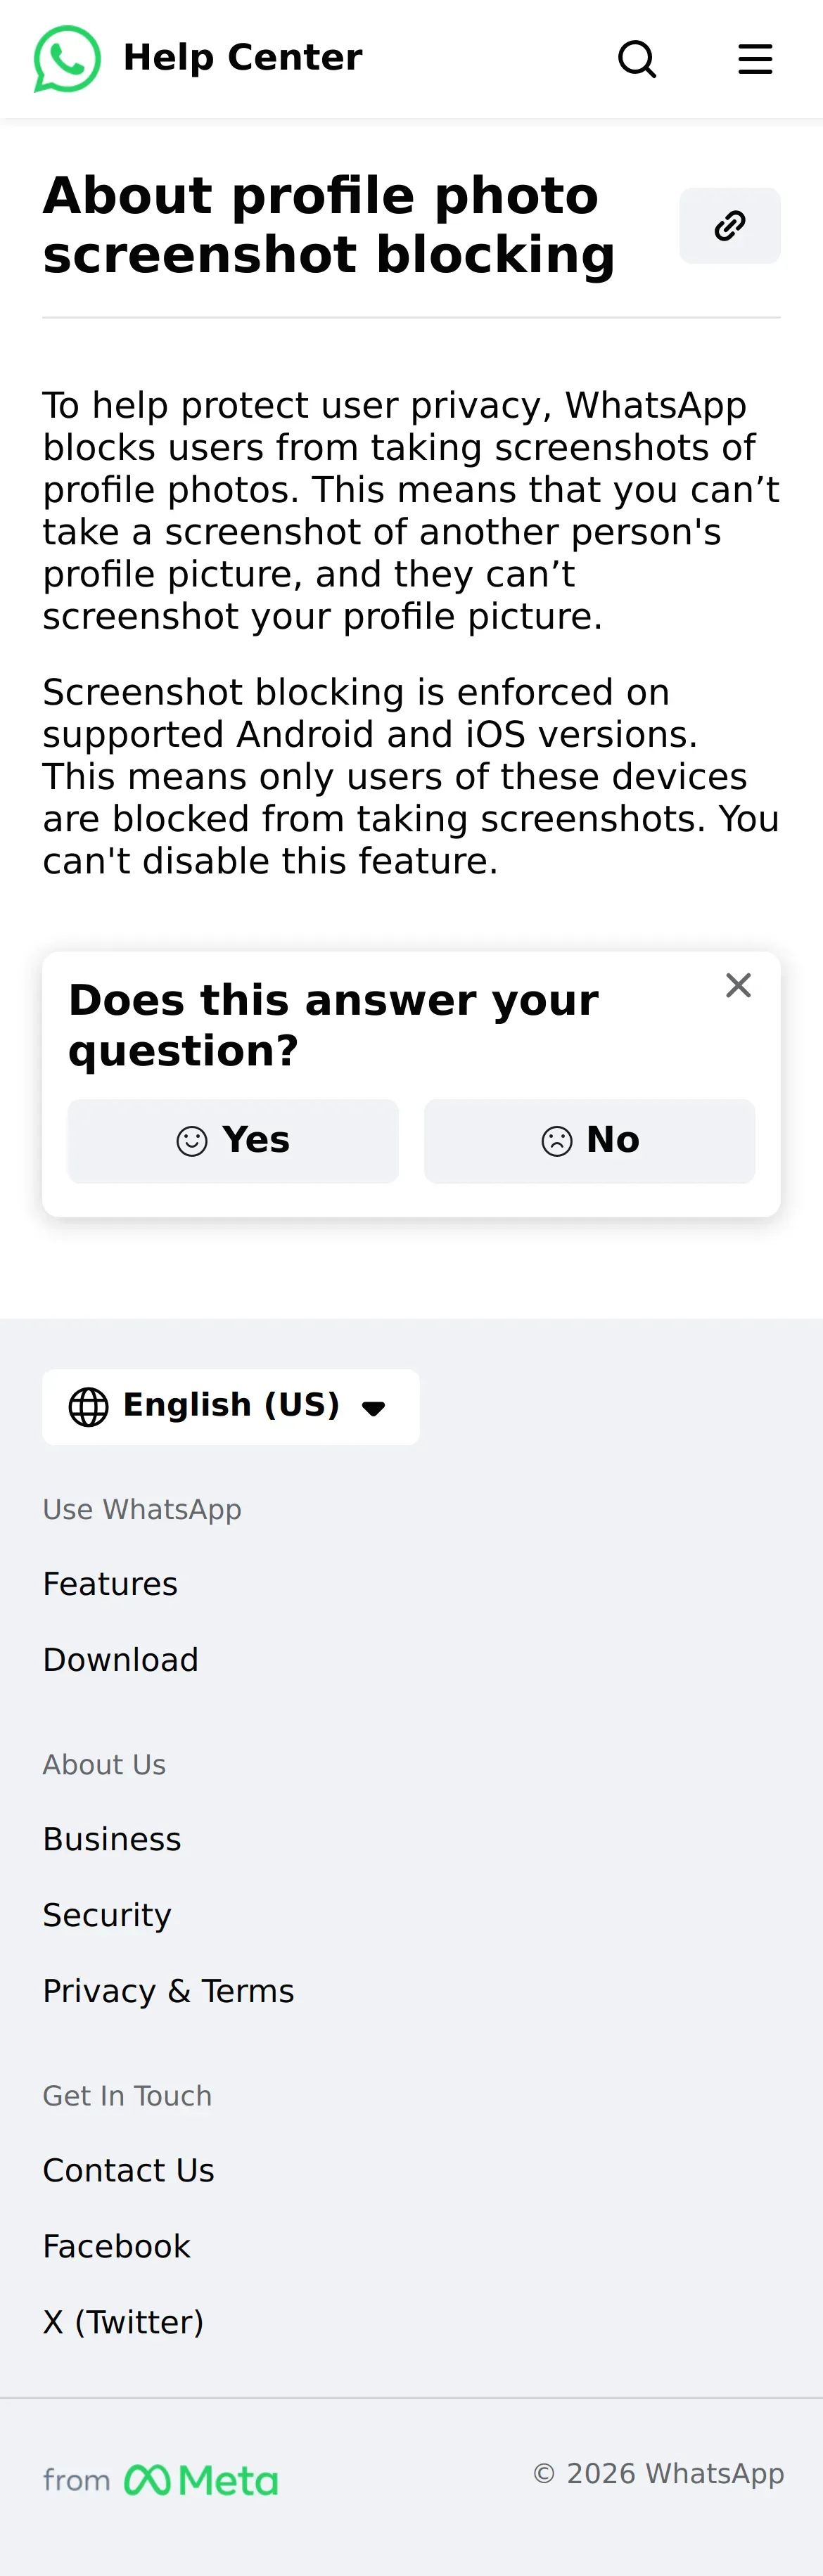Open the Contact Us link

[x=128, y=2170]
